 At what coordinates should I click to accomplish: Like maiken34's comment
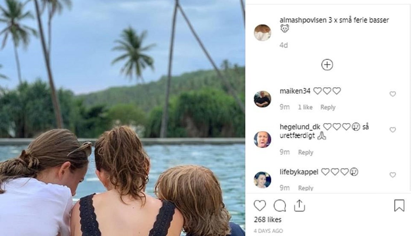click(393, 94)
